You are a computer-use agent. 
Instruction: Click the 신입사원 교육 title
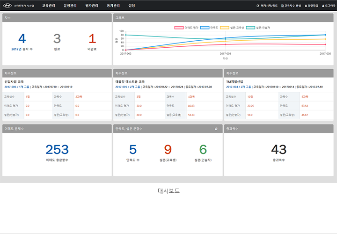(x=14, y=81)
